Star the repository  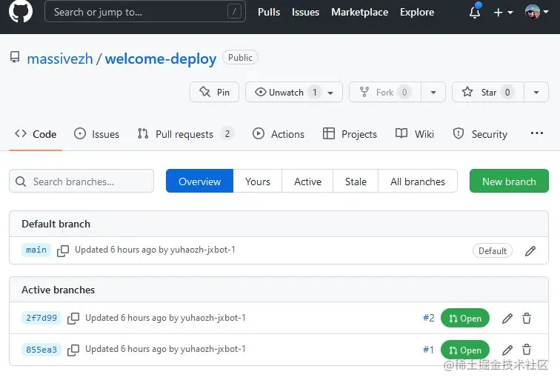pyautogui.click(x=488, y=92)
